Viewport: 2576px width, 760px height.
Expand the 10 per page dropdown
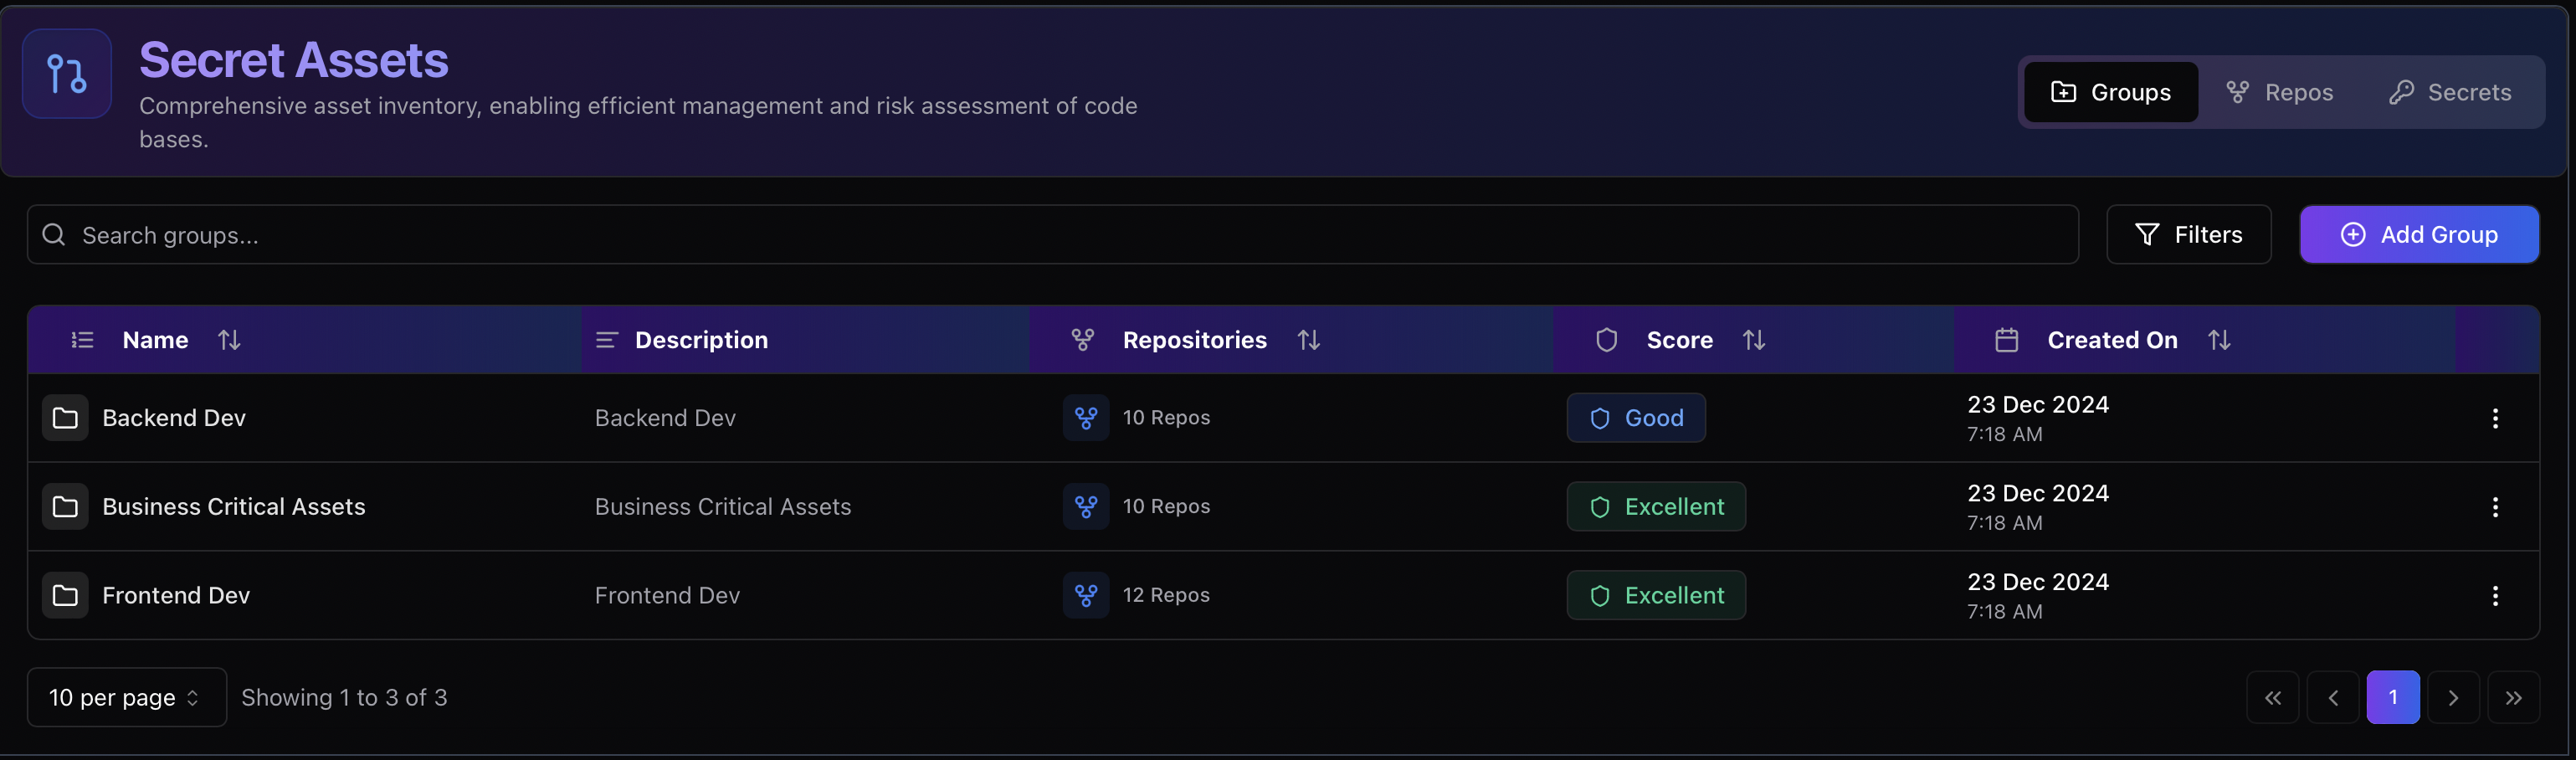[126, 697]
